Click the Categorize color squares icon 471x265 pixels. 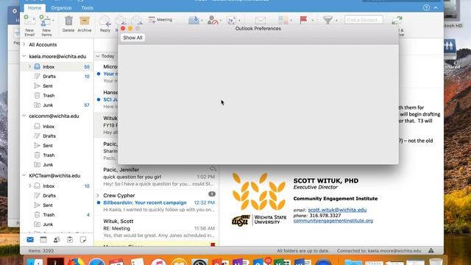(x=283, y=20)
